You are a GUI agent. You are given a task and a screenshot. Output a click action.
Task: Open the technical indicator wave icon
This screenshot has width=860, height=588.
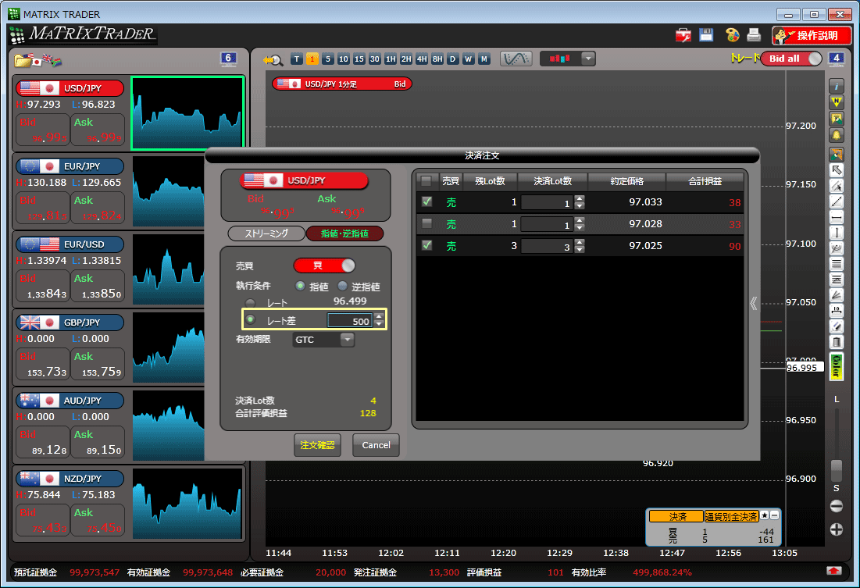516,58
